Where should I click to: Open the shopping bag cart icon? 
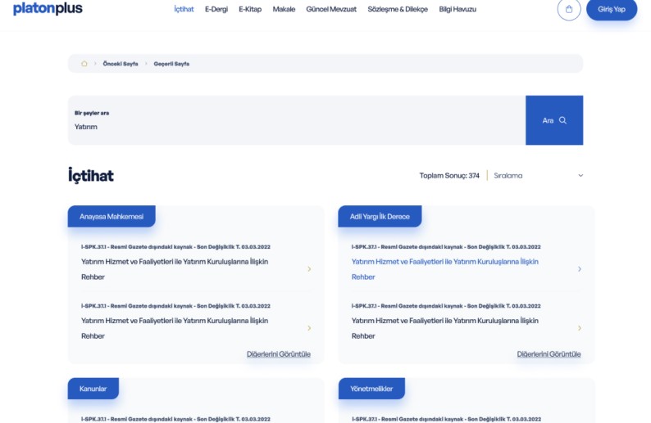tap(569, 9)
